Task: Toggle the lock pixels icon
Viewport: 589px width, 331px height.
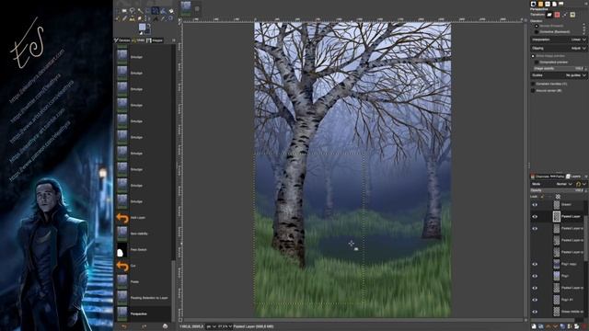Action: 542,197
